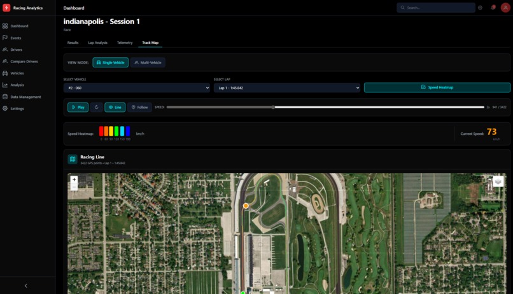This screenshot has height=294, width=513.
Task: Click the orange vehicle marker on track
Action: pos(246,206)
